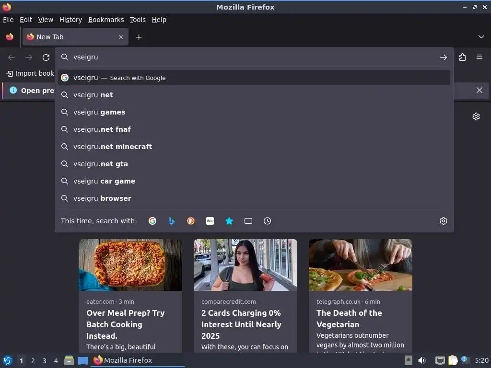Viewport: 491px width, 368px height.
Task: Switch to workspace 4
Action: (x=56, y=361)
